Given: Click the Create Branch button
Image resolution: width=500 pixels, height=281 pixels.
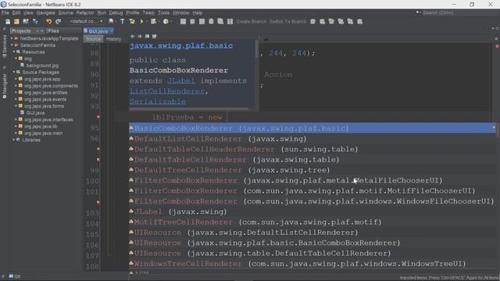Looking at the screenshot, I should (x=251, y=22).
